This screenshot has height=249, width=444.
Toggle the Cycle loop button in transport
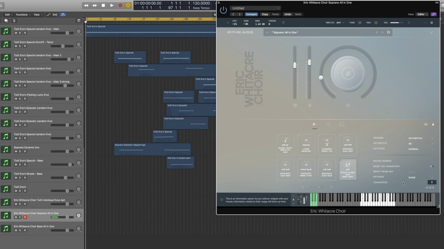(x=128, y=6)
